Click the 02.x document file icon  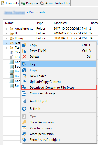tap(11, 52)
